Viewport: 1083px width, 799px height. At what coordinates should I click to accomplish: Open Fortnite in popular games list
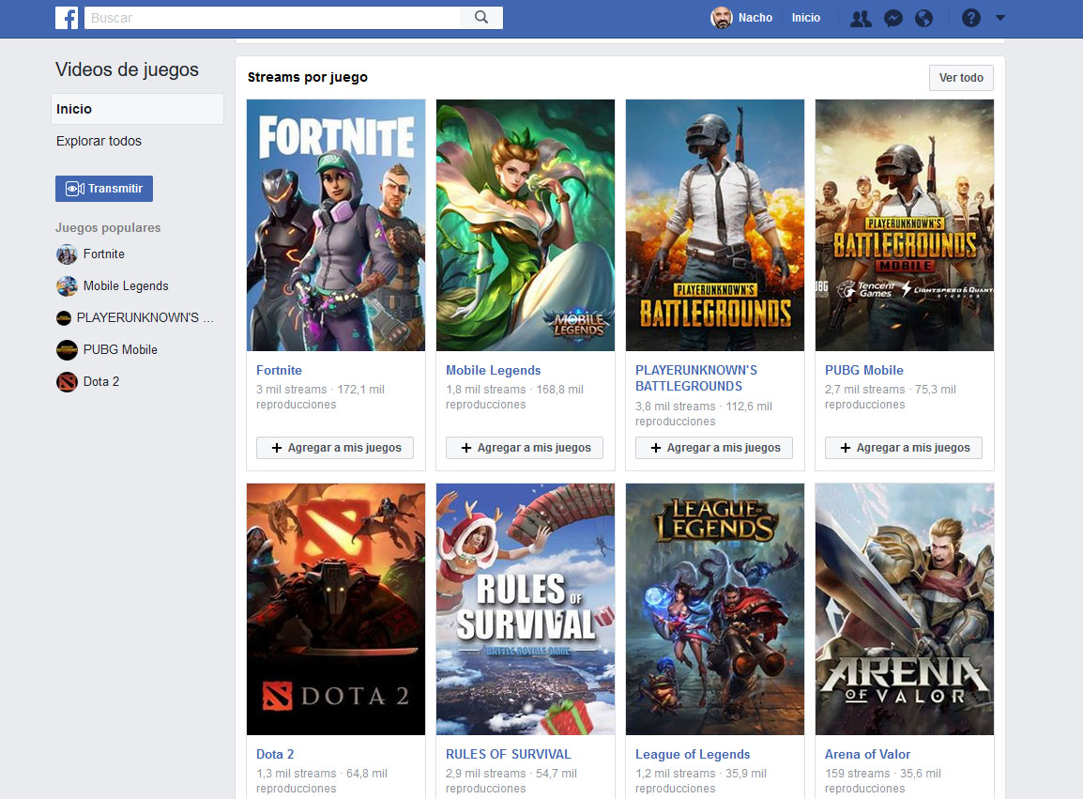click(x=104, y=254)
